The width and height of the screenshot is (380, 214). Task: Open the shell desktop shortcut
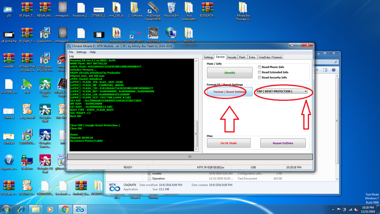(x=27, y=86)
